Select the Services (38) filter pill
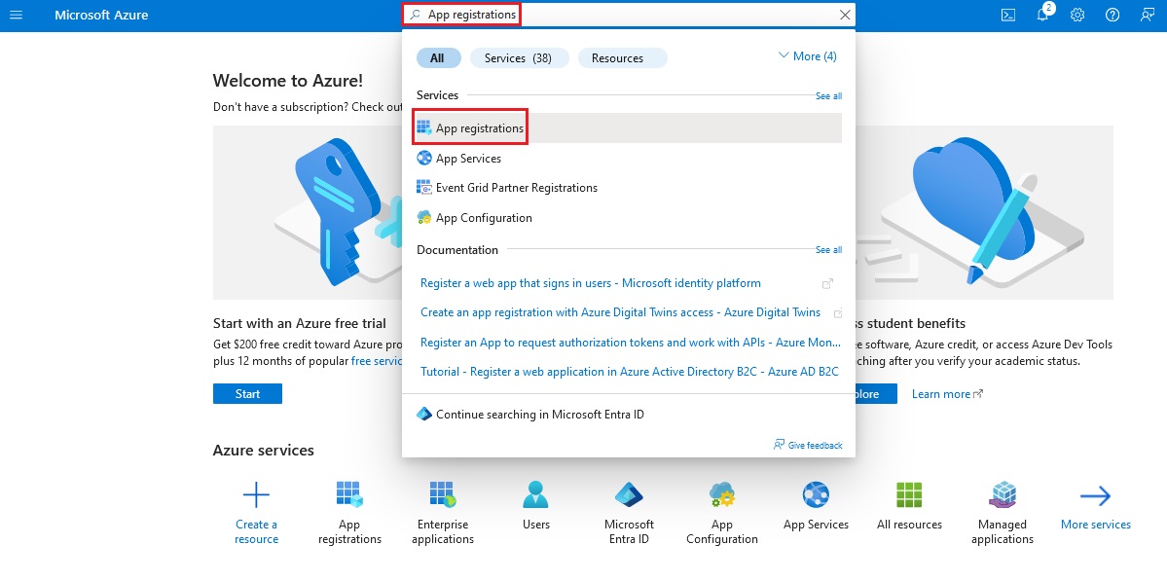The width and height of the screenshot is (1167, 581). [518, 58]
